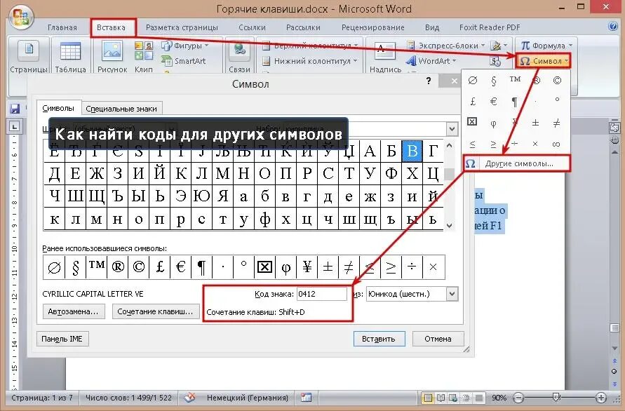Open the Нижний колонтитул footer dropdown
This screenshot has height=411, width=625.
click(311, 61)
